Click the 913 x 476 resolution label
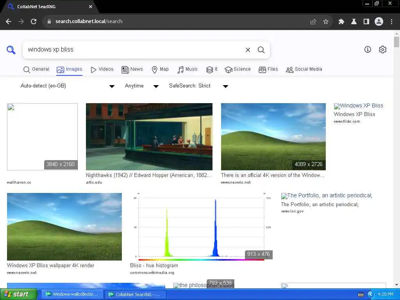 [x=259, y=254]
